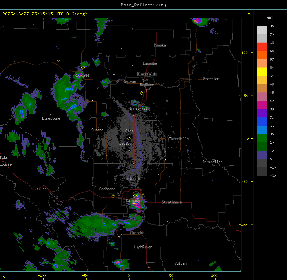Click the HighRiver label
The width and height of the screenshot is (287, 280).
coord(143,247)
